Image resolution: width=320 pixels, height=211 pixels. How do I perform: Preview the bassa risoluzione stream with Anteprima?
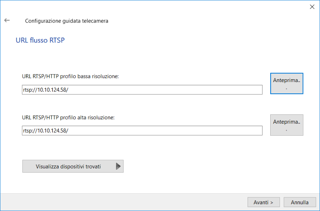tap(286, 83)
